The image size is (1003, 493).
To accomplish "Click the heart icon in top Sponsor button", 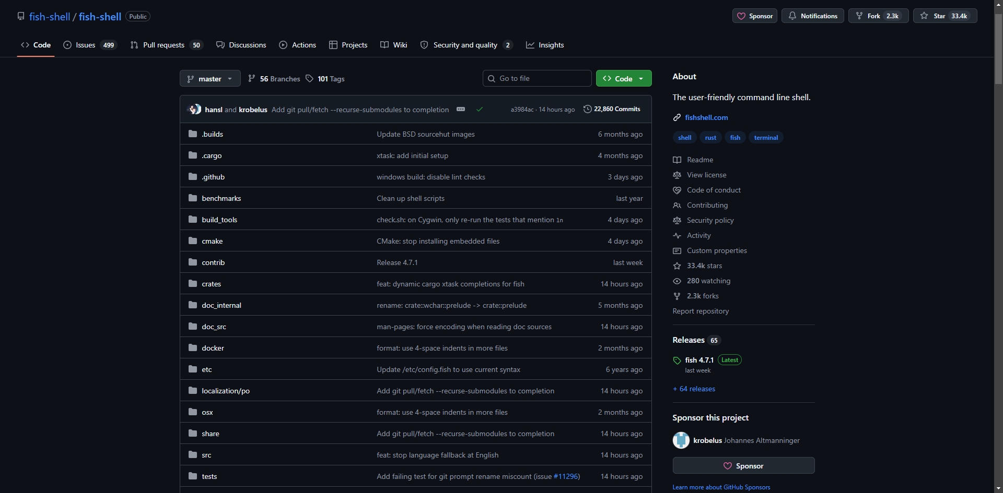I will pyautogui.click(x=741, y=16).
